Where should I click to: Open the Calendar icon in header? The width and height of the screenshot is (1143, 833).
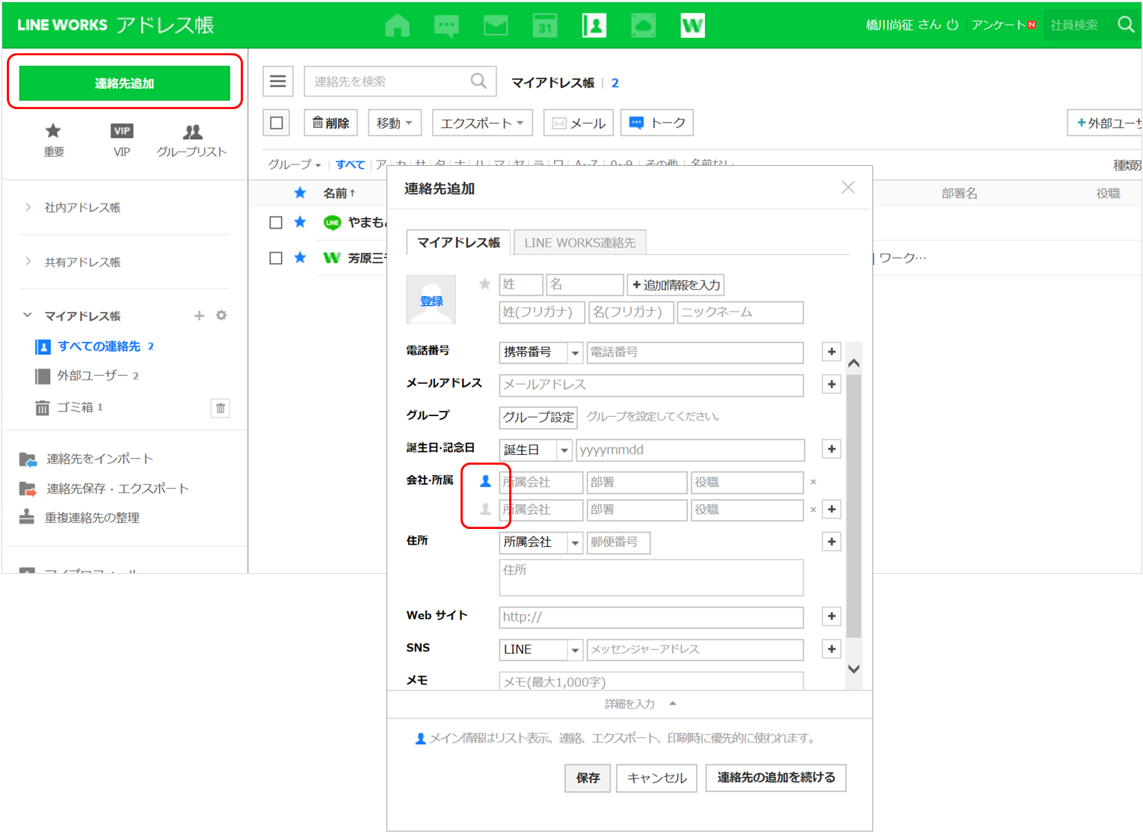tap(545, 25)
